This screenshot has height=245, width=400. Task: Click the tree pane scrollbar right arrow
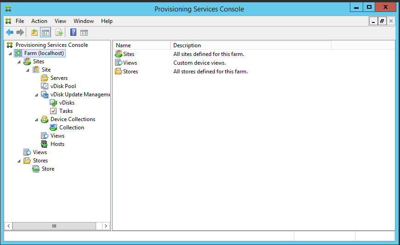tap(106, 226)
